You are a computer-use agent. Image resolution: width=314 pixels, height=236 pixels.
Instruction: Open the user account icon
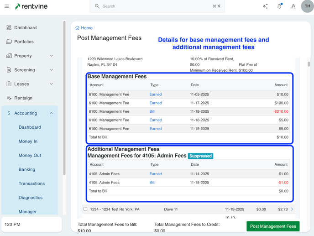(x=293, y=6)
